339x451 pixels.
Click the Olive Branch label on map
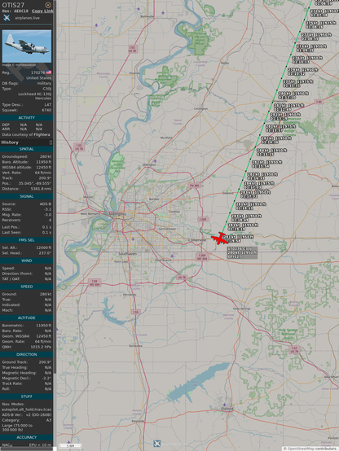point(163,260)
